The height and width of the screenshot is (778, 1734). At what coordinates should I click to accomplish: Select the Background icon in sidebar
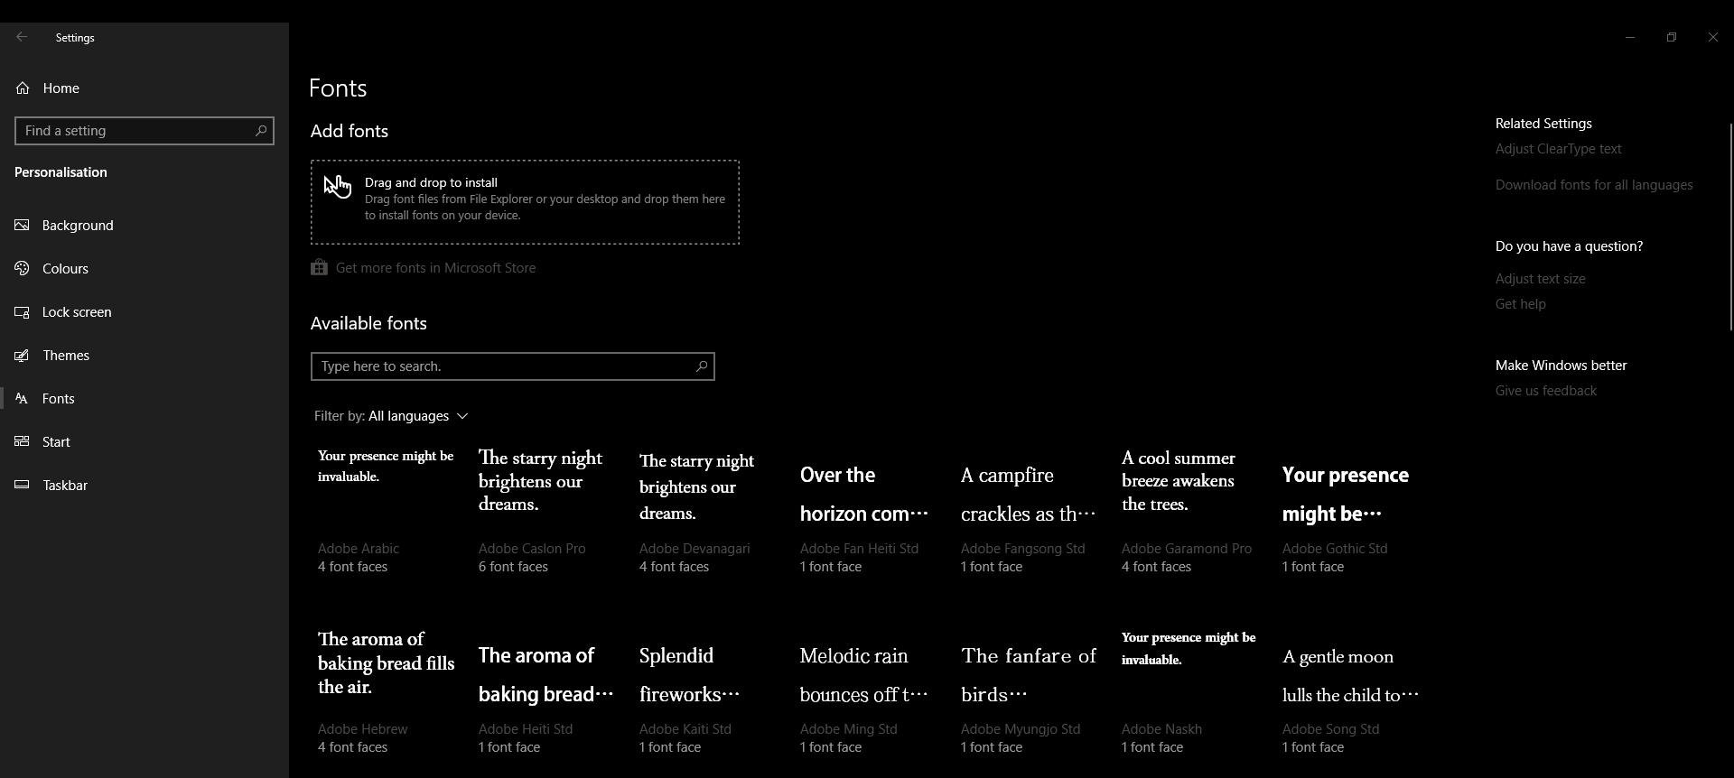coord(22,225)
